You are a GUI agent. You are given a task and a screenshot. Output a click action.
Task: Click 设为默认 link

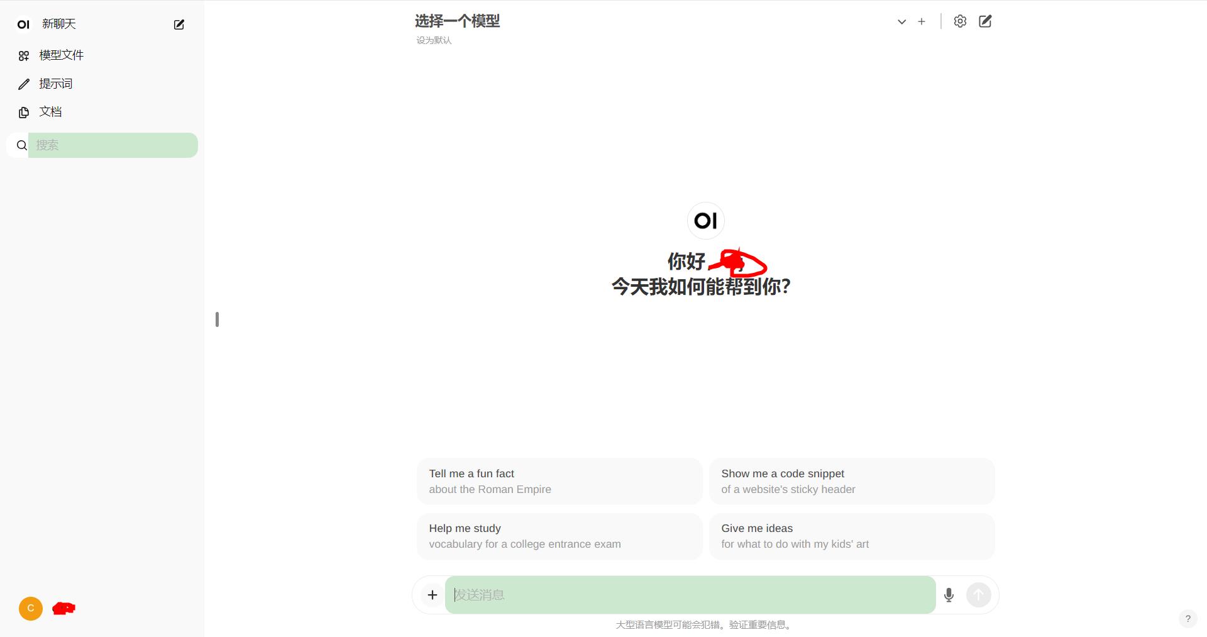point(434,40)
